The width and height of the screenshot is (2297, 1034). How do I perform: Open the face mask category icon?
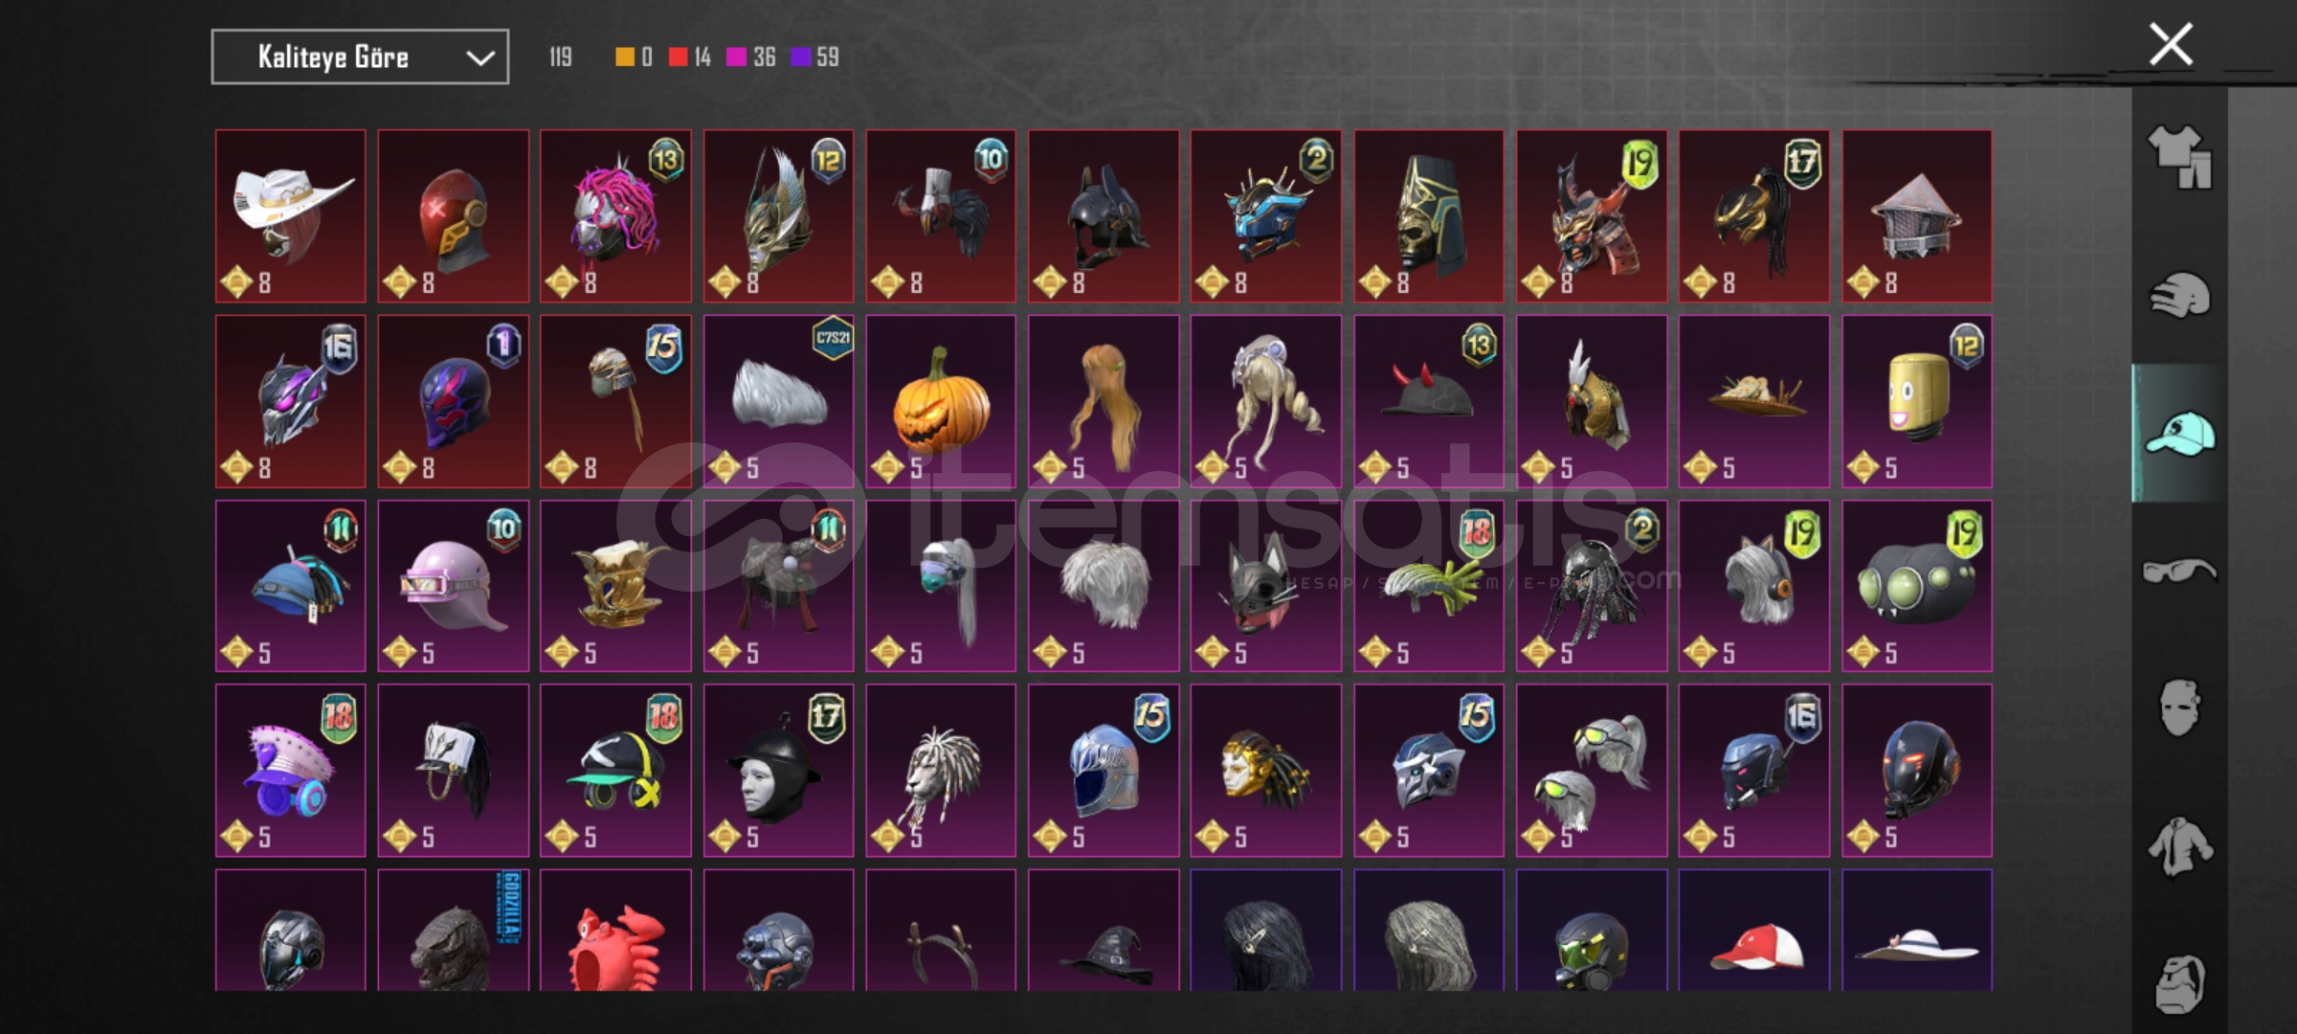2179,708
